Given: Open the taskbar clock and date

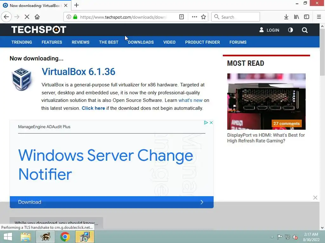Looking at the screenshot, I should (x=311, y=237).
